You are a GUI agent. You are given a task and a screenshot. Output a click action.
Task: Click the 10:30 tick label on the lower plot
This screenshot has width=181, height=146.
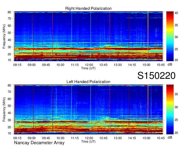pyautogui.click(x=60, y=138)
